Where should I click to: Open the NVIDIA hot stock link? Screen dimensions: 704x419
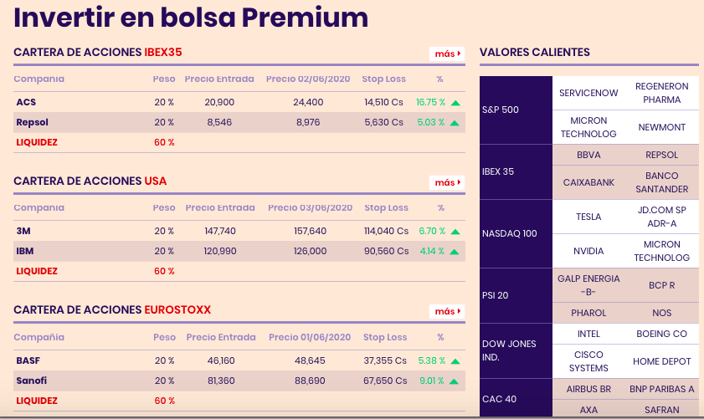(x=588, y=251)
